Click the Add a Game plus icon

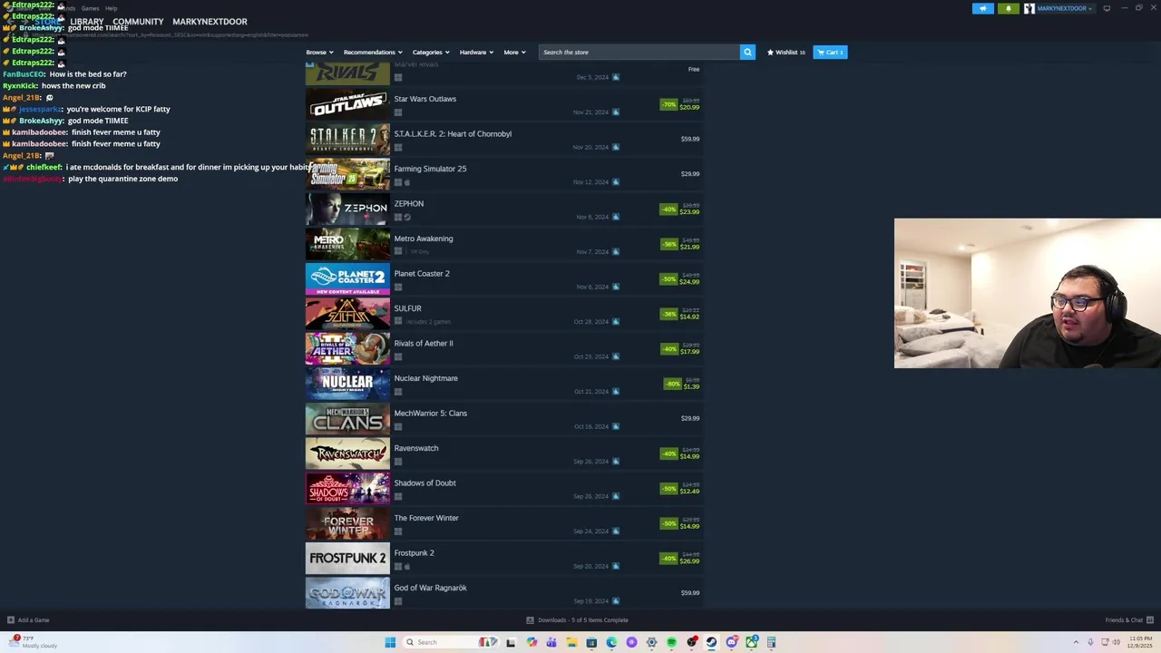11,620
